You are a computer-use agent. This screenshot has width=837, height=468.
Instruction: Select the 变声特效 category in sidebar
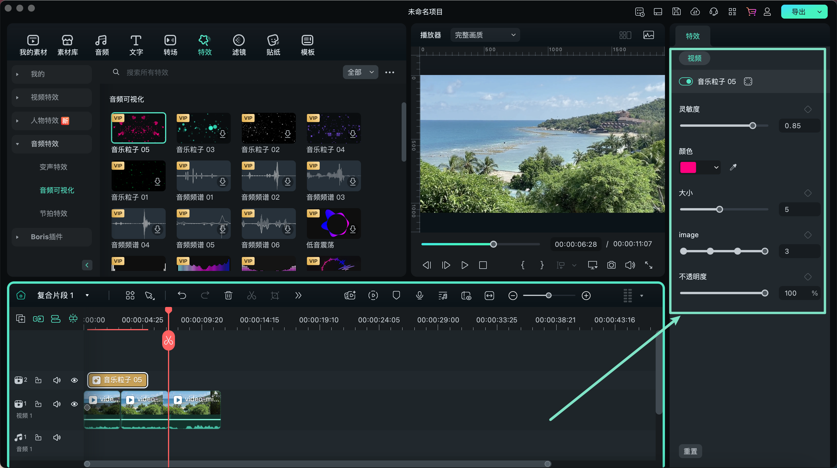pos(53,167)
